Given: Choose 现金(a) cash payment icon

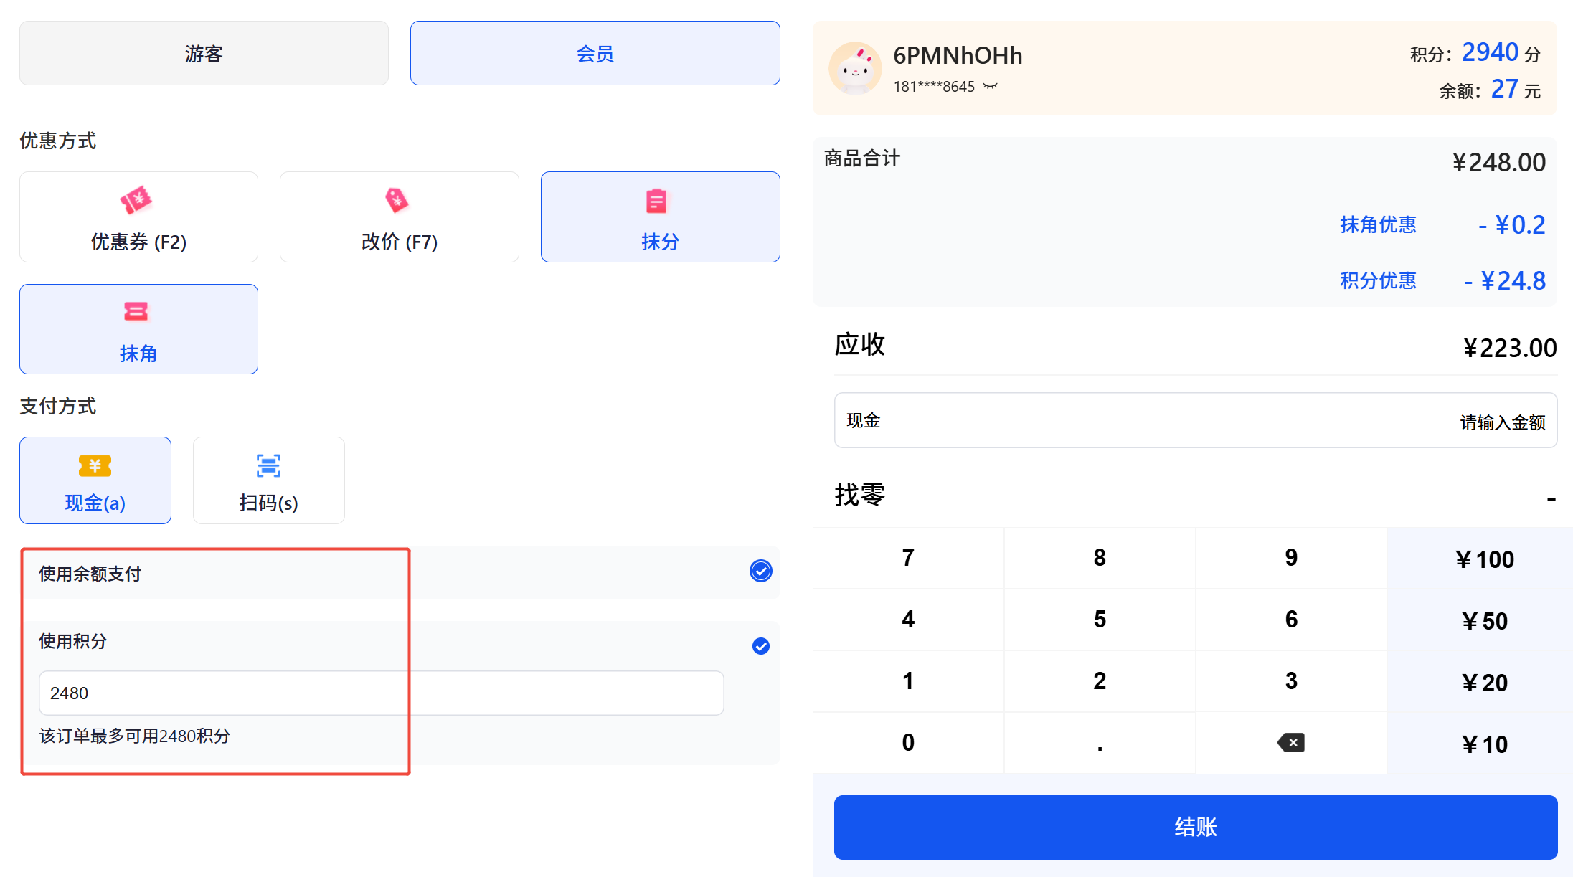Looking at the screenshot, I should pos(95,466).
